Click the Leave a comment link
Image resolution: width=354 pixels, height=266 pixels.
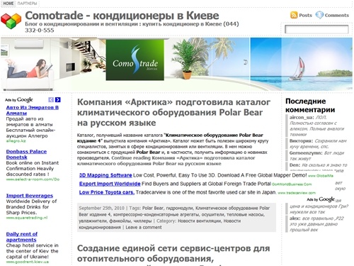click(144, 227)
